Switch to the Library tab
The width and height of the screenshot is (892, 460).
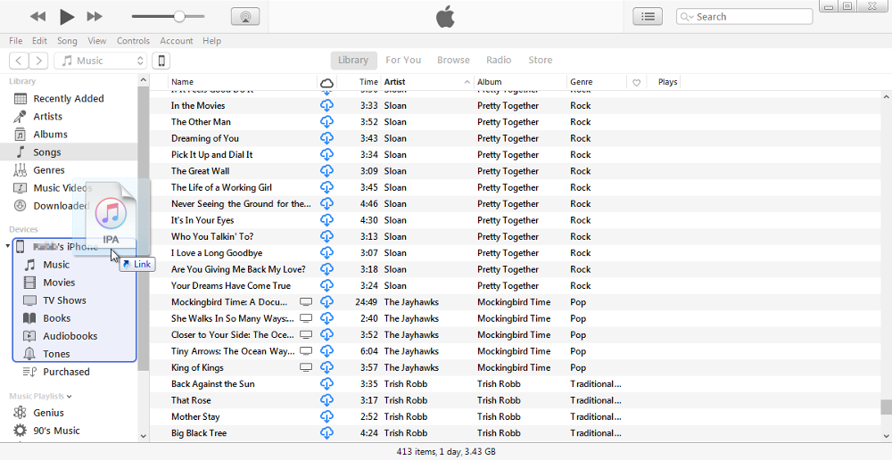click(353, 60)
